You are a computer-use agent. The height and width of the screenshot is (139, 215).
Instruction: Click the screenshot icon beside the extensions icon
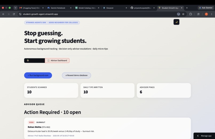pyautogui.click(x=198, y=14)
